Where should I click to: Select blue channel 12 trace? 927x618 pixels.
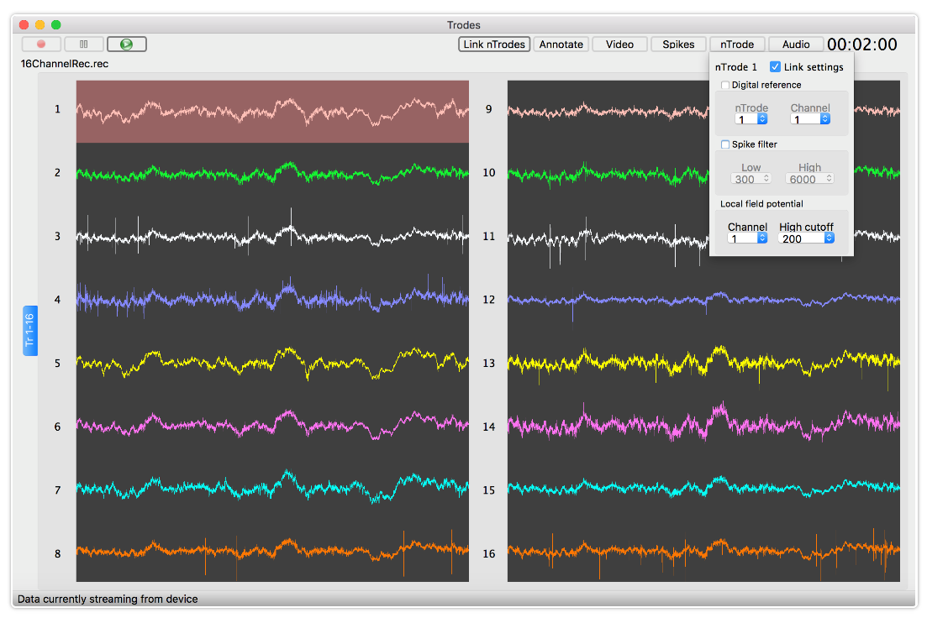703,300
